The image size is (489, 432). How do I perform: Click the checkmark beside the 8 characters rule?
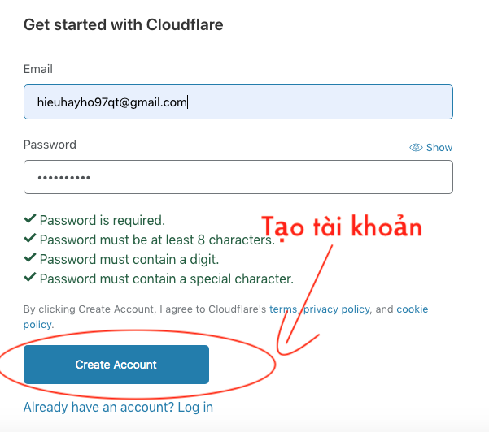[30, 239]
